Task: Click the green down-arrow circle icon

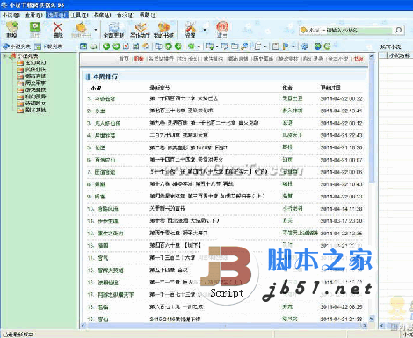Action: 178,47
